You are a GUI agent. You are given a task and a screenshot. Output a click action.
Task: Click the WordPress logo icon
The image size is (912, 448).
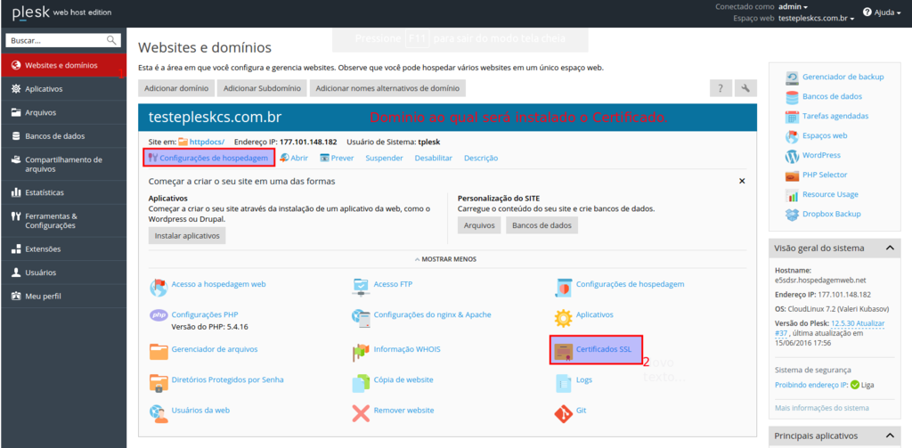(x=792, y=156)
